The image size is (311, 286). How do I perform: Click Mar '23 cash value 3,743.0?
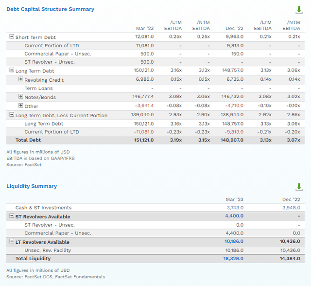point(234,208)
